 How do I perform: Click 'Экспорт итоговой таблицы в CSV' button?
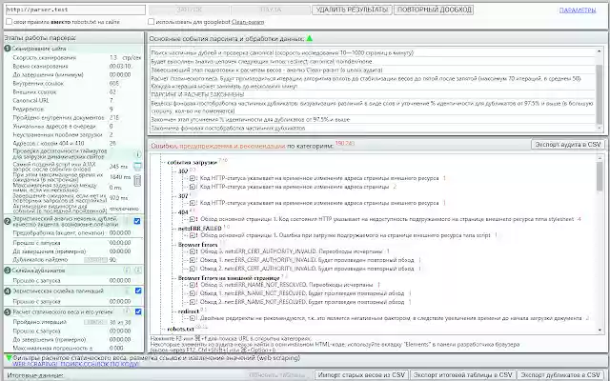coord(463,375)
